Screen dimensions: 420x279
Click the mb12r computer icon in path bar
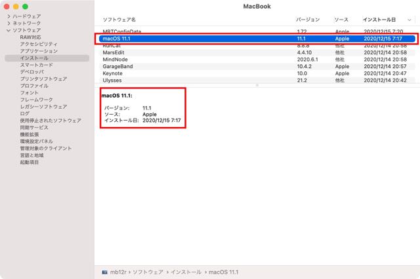104,272
